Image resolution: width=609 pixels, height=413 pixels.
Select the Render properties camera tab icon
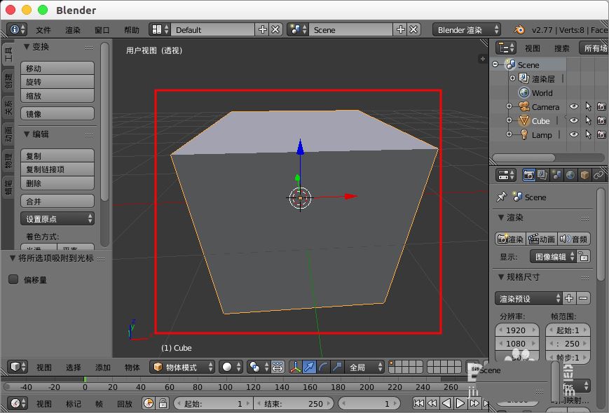530,175
